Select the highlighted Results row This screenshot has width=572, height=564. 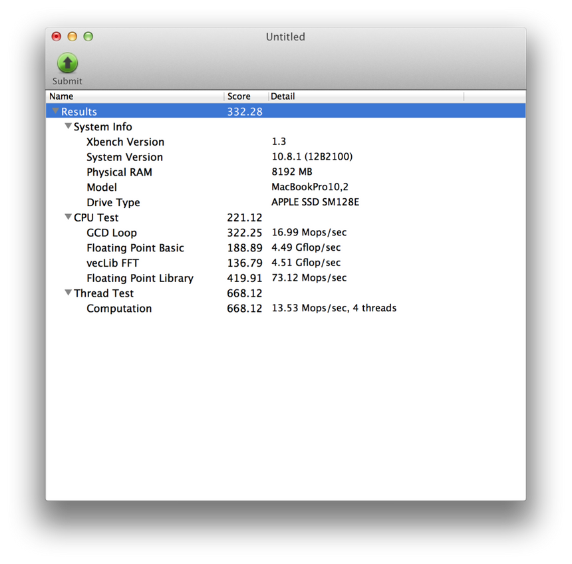click(133, 110)
